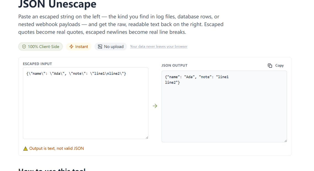The image size is (314, 171).
Task: Click the Copy button icon
Action: (270, 66)
